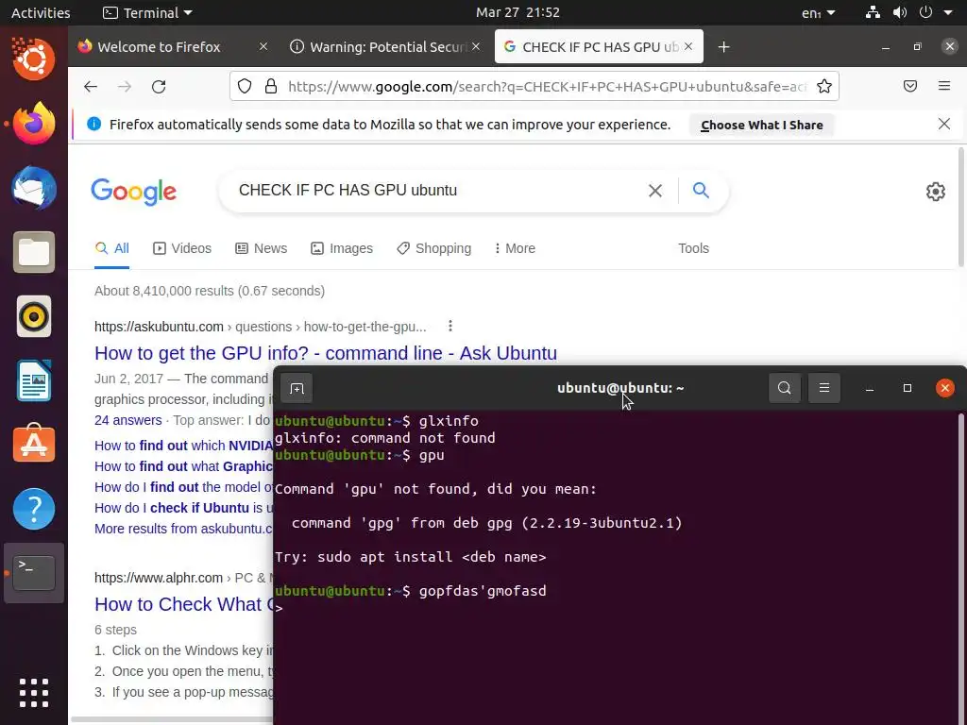The image size is (967, 725).
Task: Bookmark this page with star icon
Action: point(823,86)
